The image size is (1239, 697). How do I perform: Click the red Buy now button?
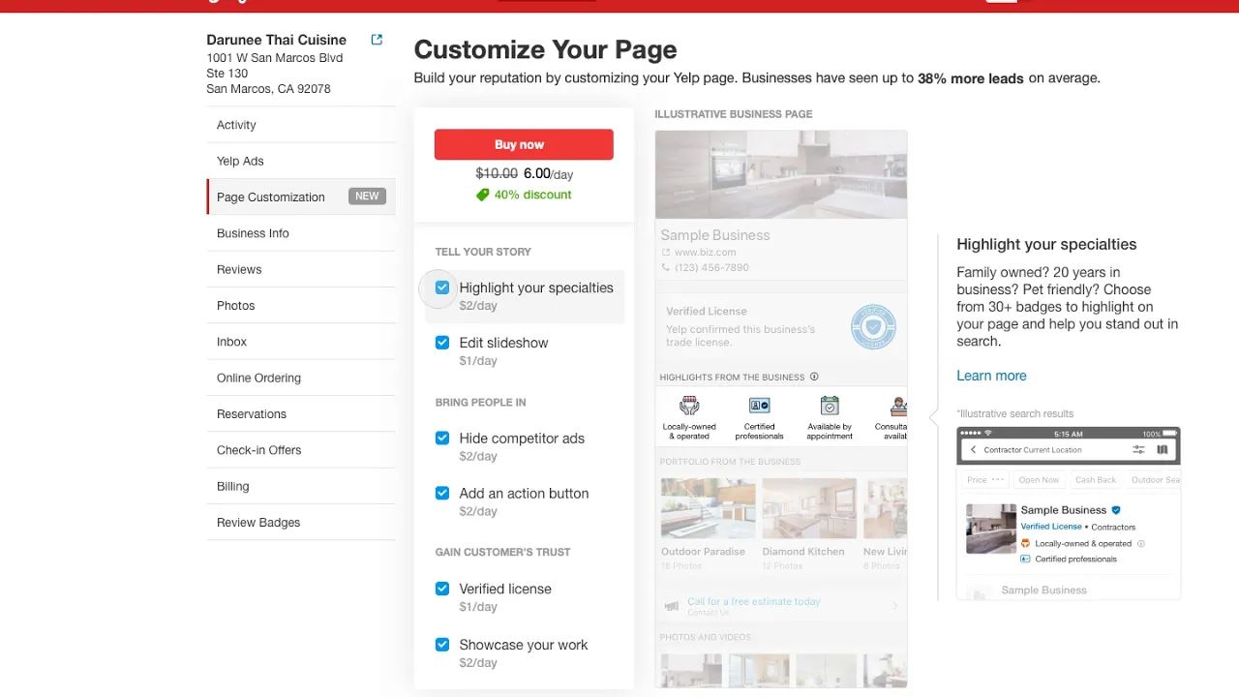point(524,144)
